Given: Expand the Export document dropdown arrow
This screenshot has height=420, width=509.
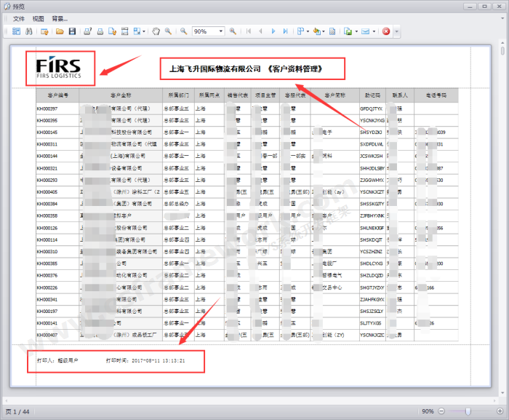Looking at the screenshot, I should click(x=357, y=31).
